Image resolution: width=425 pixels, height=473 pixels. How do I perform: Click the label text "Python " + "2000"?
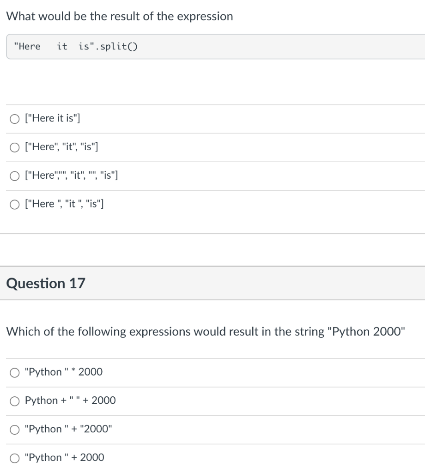pyautogui.click(x=69, y=429)
